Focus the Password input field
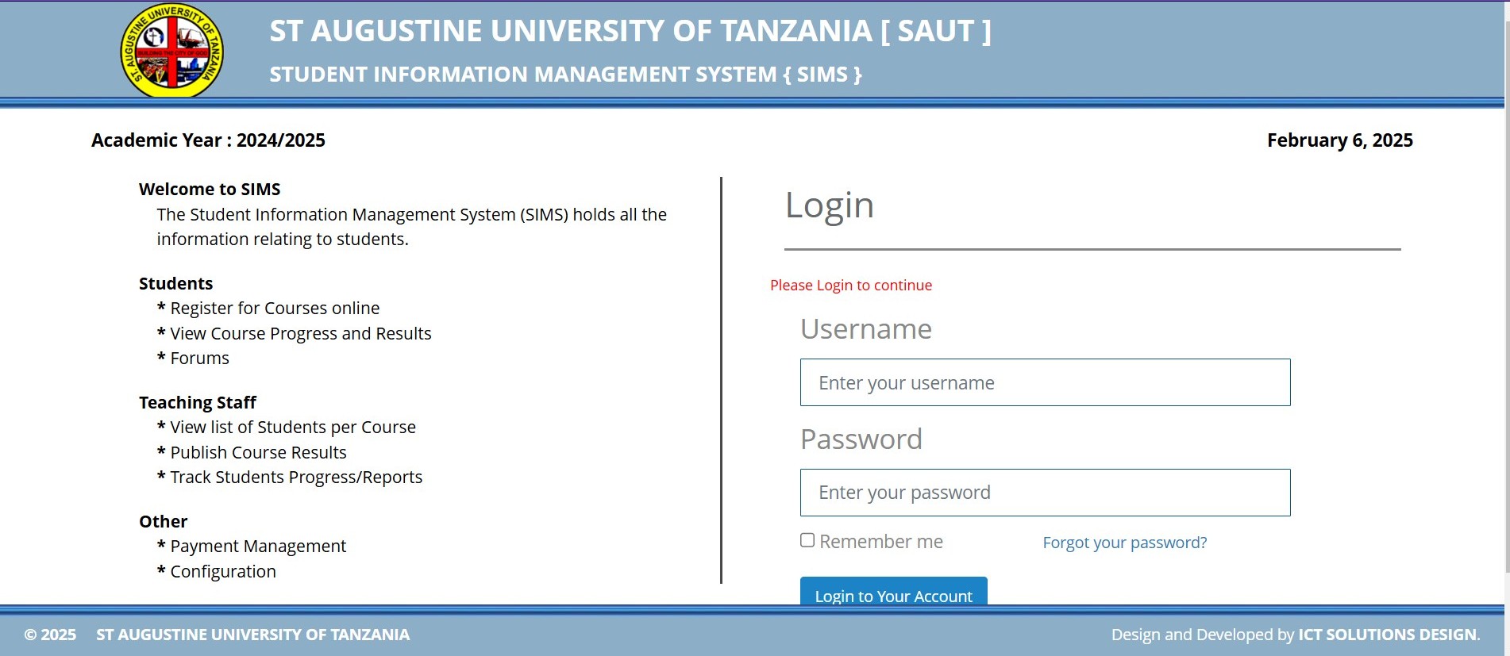This screenshot has width=1510, height=656. (x=1045, y=493)
